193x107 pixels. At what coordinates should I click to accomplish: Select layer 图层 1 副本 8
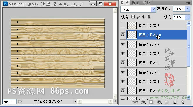pos(156,25)
